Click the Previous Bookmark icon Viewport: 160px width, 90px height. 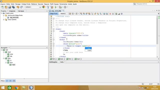pyautogui.click(x=95, y=14)
